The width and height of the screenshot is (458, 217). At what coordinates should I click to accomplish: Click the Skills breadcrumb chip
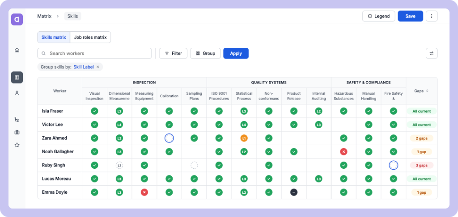[73, 17]
